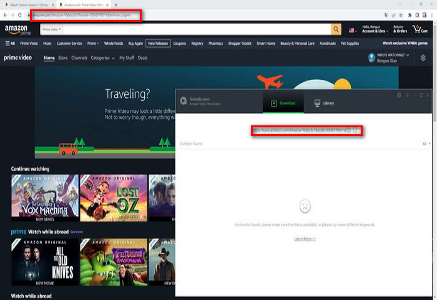
Task: Open Returns & Orders
Action: 400,29
